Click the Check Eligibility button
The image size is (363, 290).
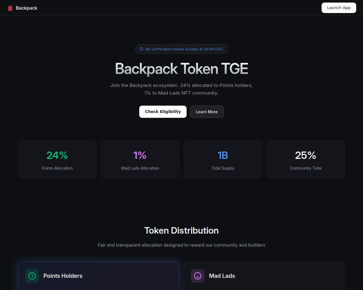(x=163, y=112)
